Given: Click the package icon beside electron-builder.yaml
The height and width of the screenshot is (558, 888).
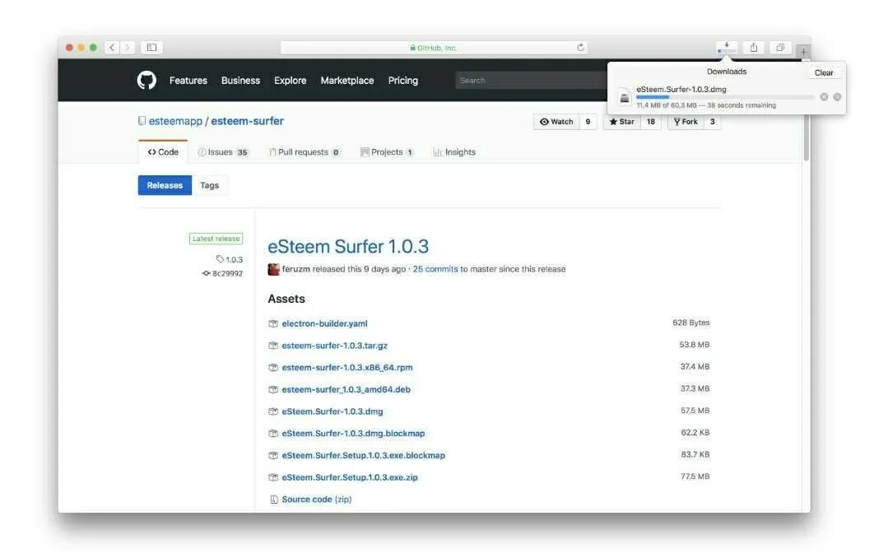Looking at the screenshot, I should click(273, 323).
